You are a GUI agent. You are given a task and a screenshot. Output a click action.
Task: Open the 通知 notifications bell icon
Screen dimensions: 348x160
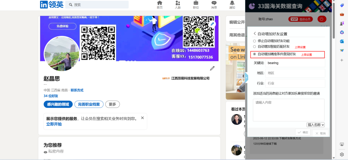(232, 4)
